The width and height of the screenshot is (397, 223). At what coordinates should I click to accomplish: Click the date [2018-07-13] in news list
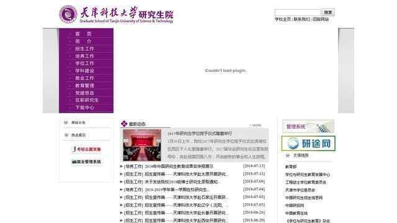pyautogui.click(x=254, y=166)
